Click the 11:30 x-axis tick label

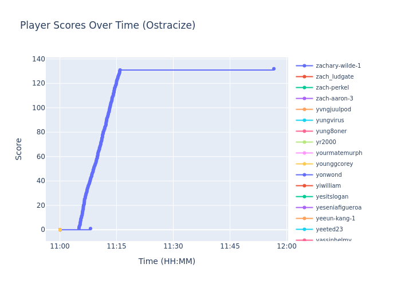pos(173,246)
